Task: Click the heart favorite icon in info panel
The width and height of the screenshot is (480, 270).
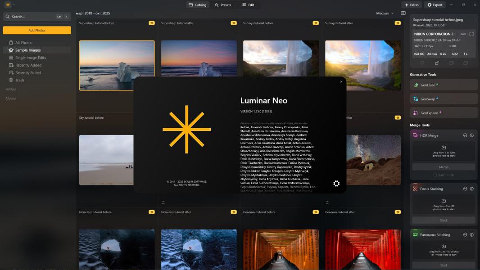Action: coord(422,63)
